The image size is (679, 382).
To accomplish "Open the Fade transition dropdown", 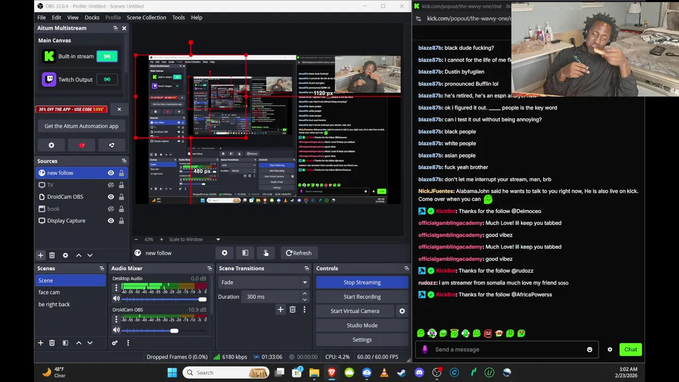I will pyautogui.click(x=264, y=282).
